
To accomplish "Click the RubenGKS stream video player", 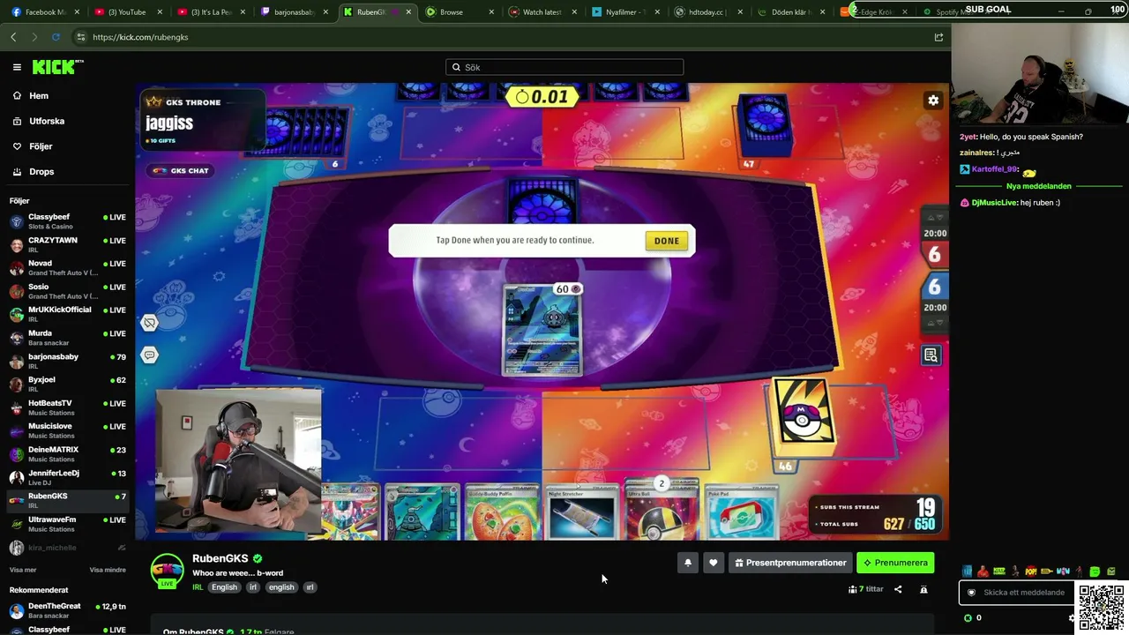I will 542,311.
